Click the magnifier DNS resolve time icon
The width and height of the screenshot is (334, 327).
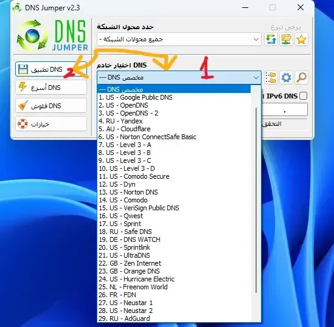[301, 77]
